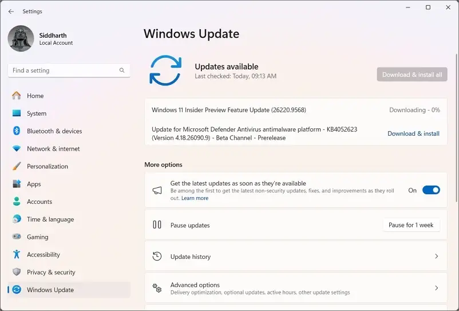Click Pause for 1 week button
This screenshot has width=459, height=311.
click(411, 225)
